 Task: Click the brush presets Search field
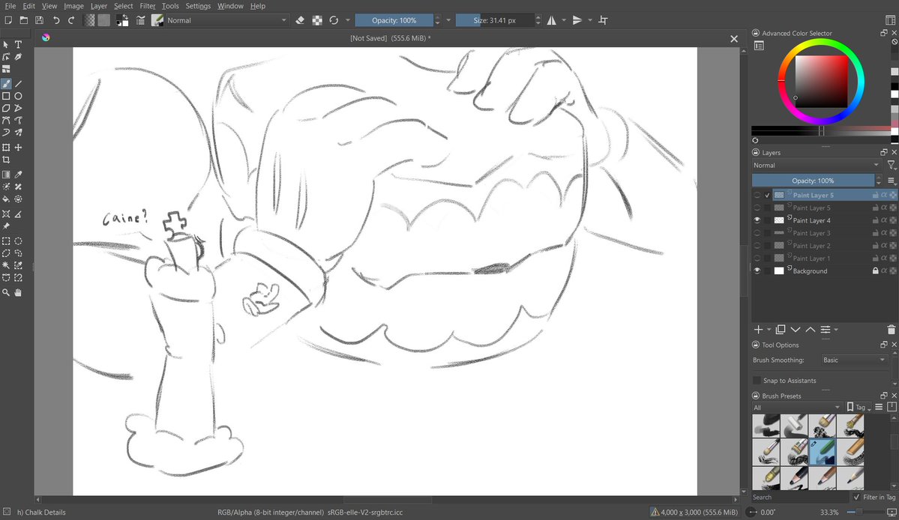[x=801, y=497]
